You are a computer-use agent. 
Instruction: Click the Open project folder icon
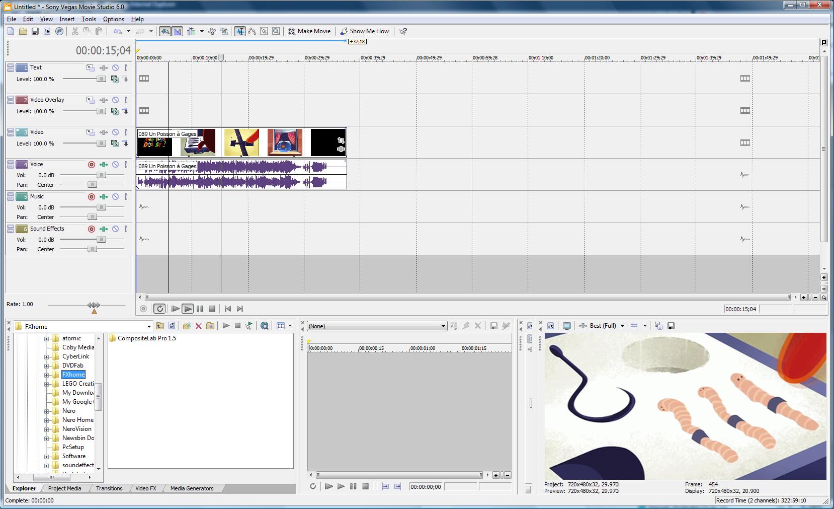click(x=23, y=31)
